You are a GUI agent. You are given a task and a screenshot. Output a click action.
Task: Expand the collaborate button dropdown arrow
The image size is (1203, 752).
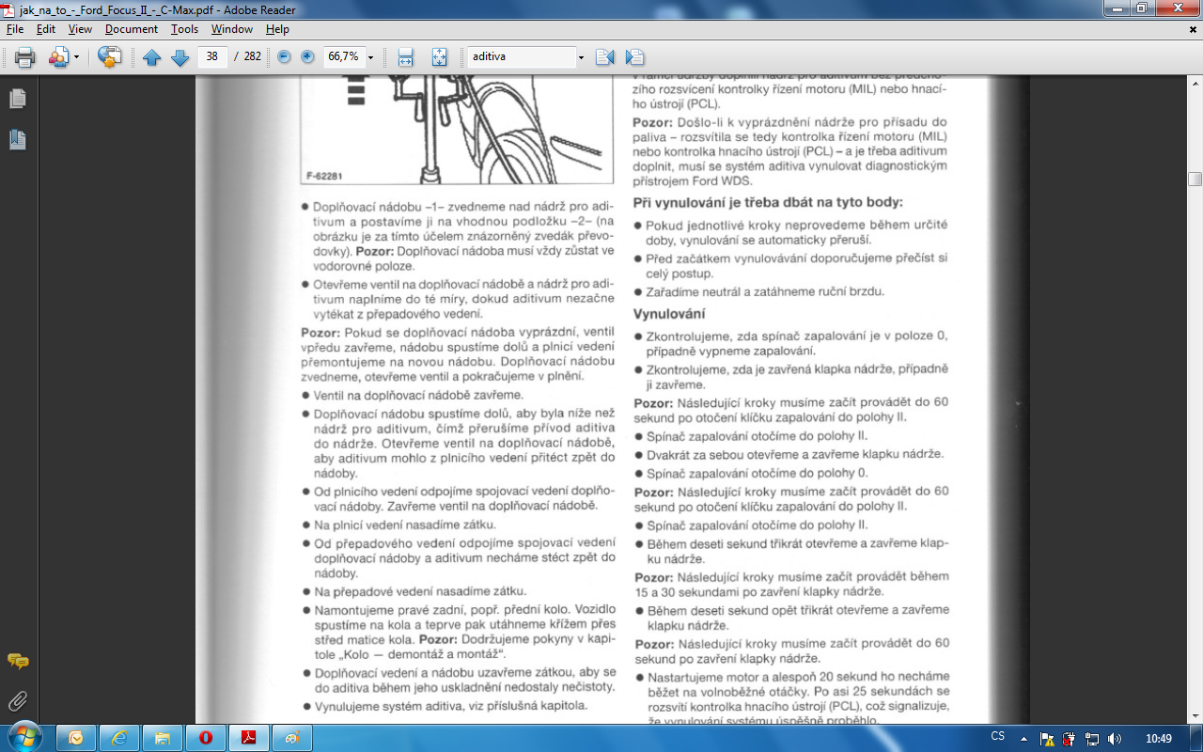coord(77,57)
